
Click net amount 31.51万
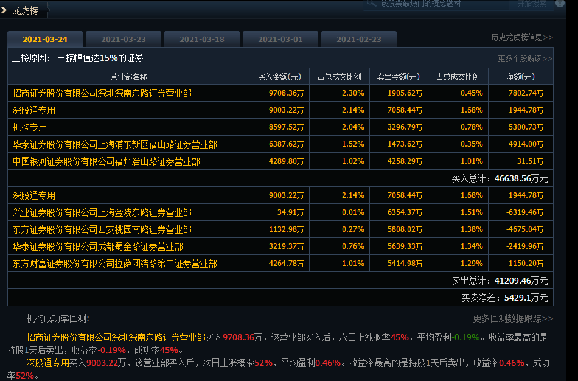530,161
